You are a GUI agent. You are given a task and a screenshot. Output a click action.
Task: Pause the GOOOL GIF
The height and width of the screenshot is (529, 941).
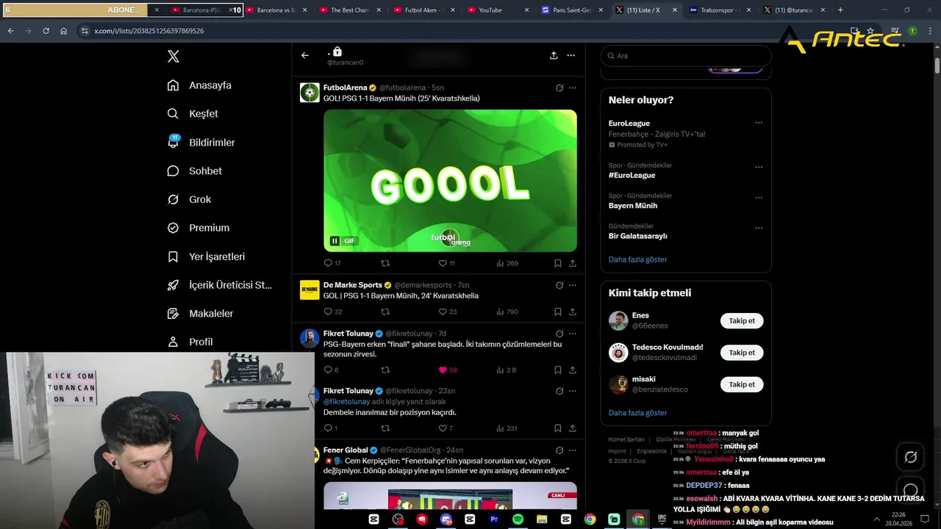click(x=334, y=241)
